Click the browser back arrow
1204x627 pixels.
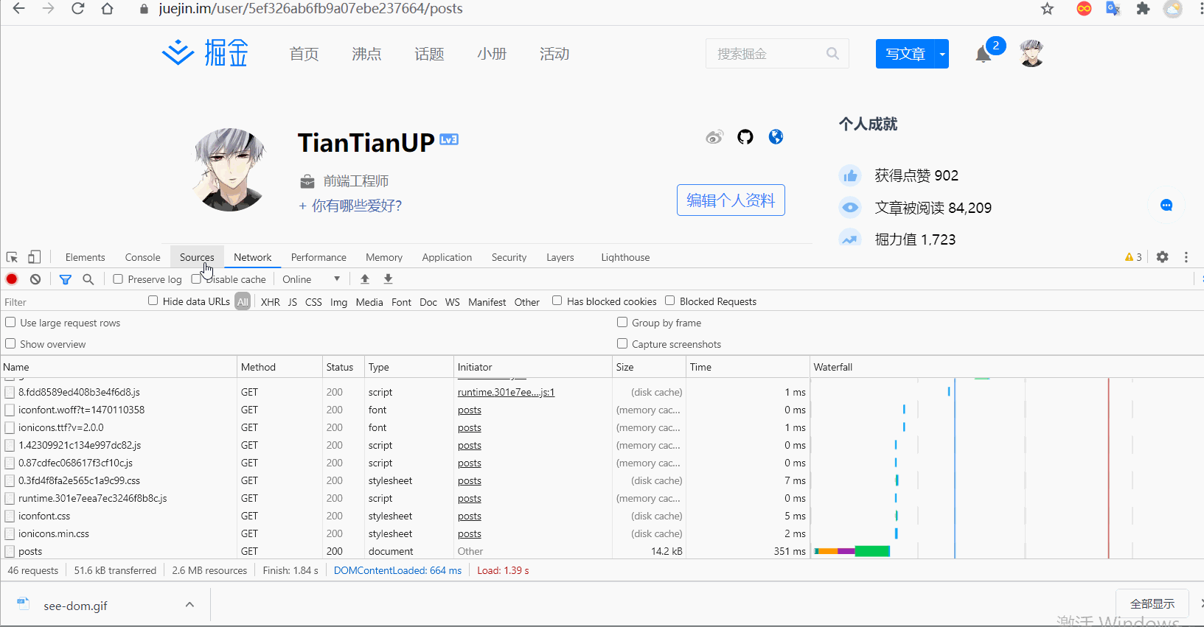click(19, 9)
